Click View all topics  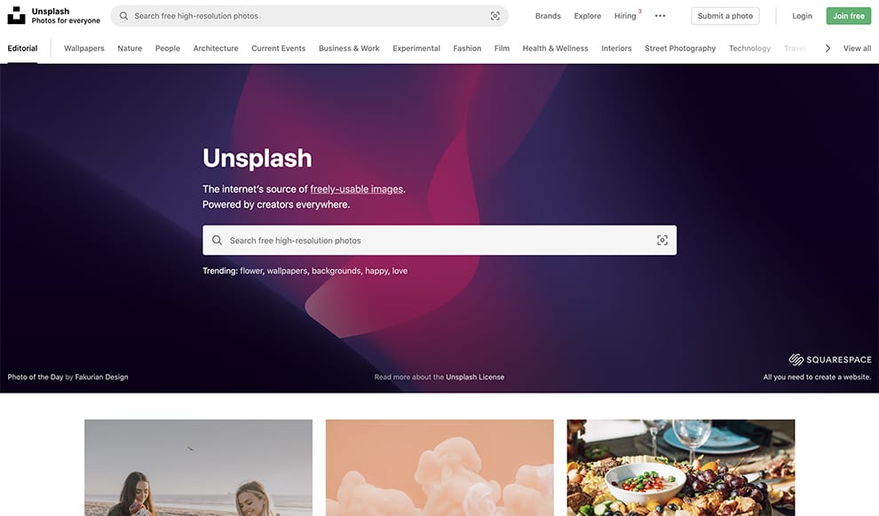click(x=857, y=48)
